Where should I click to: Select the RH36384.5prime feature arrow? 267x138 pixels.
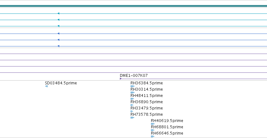(x=132, y=86)
